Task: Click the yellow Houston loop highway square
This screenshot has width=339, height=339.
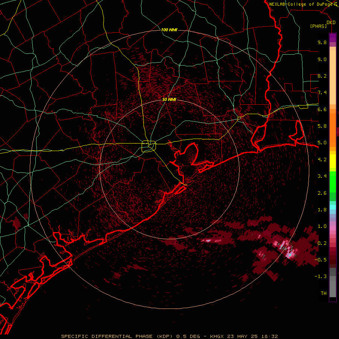Action: pyautogui.click(x=149, y=147)
